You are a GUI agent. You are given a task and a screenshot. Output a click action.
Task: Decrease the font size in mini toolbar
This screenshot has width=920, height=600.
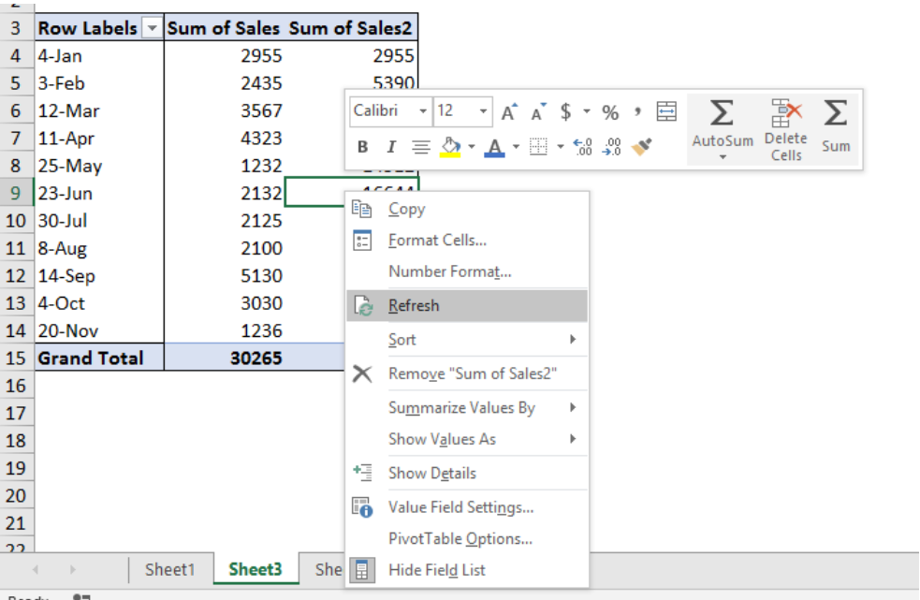coord(538,111)
